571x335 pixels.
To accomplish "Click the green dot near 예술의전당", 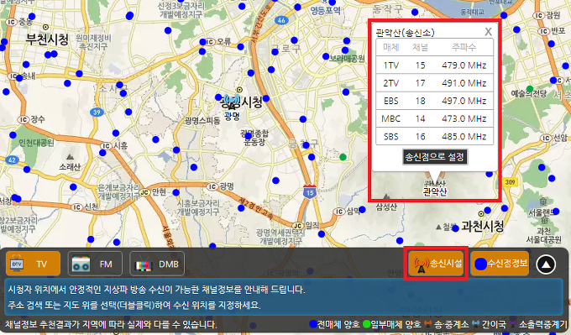I will click(x=530, y=89).
